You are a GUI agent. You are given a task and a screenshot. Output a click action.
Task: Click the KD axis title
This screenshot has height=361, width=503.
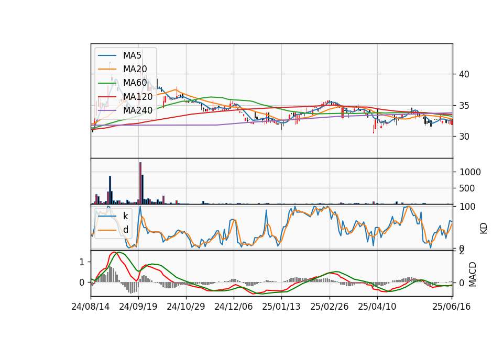(484, 229)
